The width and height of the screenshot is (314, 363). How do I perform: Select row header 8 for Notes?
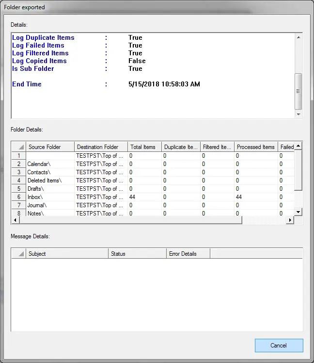(19, 213)
